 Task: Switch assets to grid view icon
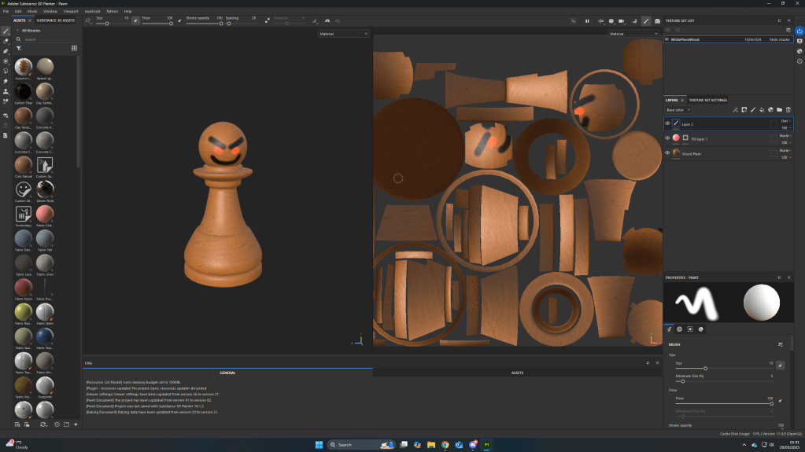(x=74, y=48)
